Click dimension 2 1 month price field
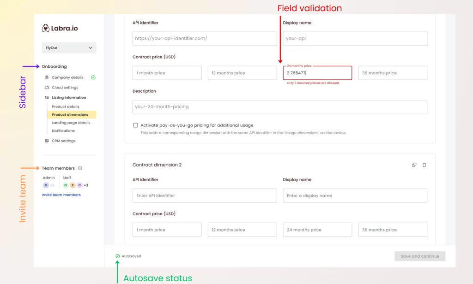This screenshot has height=284, width=473. (x=167, y=230)
